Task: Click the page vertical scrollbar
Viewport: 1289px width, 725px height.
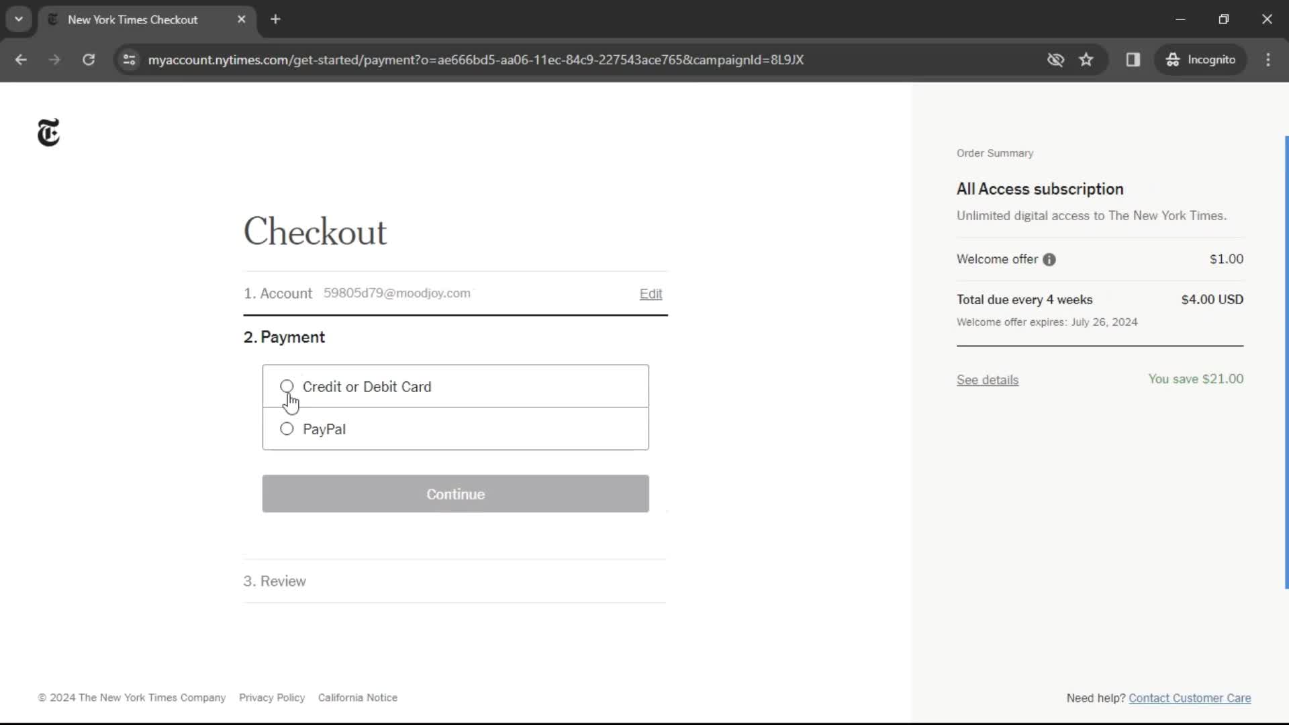Action: [1286, 362]
